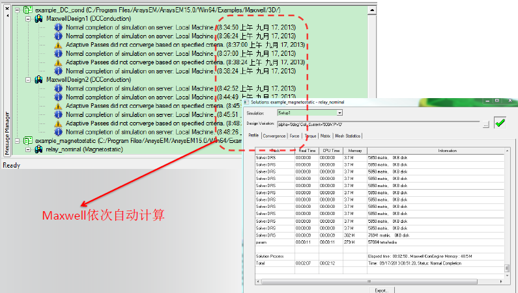Click the Export button
Image resolution: width=518 pixels, height=293 pixels.
pos(381,290)
